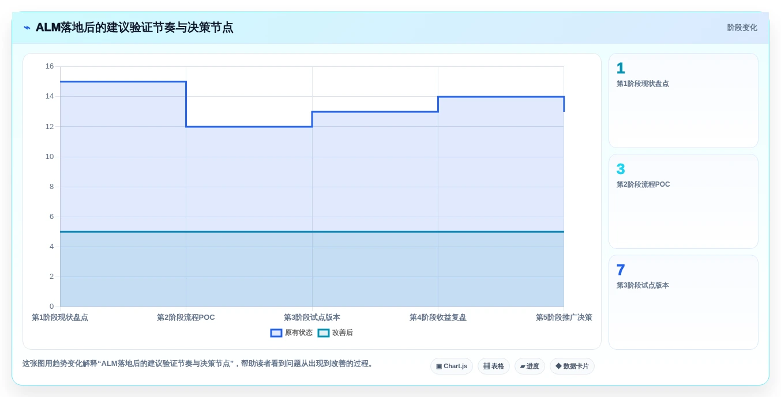Toggle the 原有状态 legend item
The width and height of the screenshot is (781, 397).
click(292, 333)
